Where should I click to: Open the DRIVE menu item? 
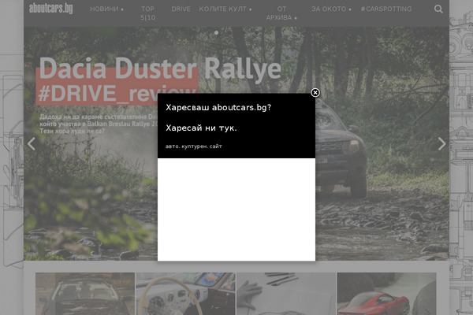[x=181, y=9]
